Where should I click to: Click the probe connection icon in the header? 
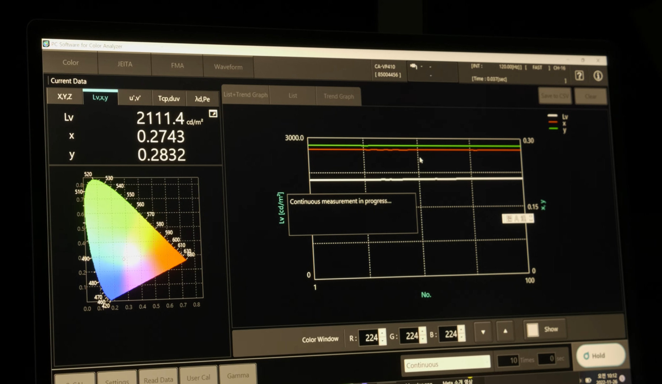tap(413, 66)
